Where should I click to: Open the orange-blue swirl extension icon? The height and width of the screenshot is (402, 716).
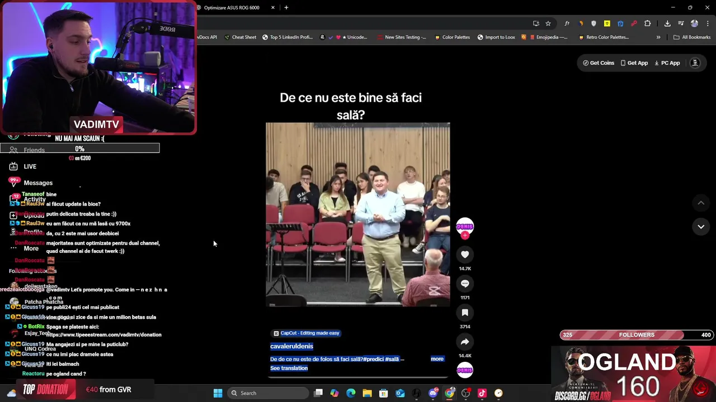[580, 23]
